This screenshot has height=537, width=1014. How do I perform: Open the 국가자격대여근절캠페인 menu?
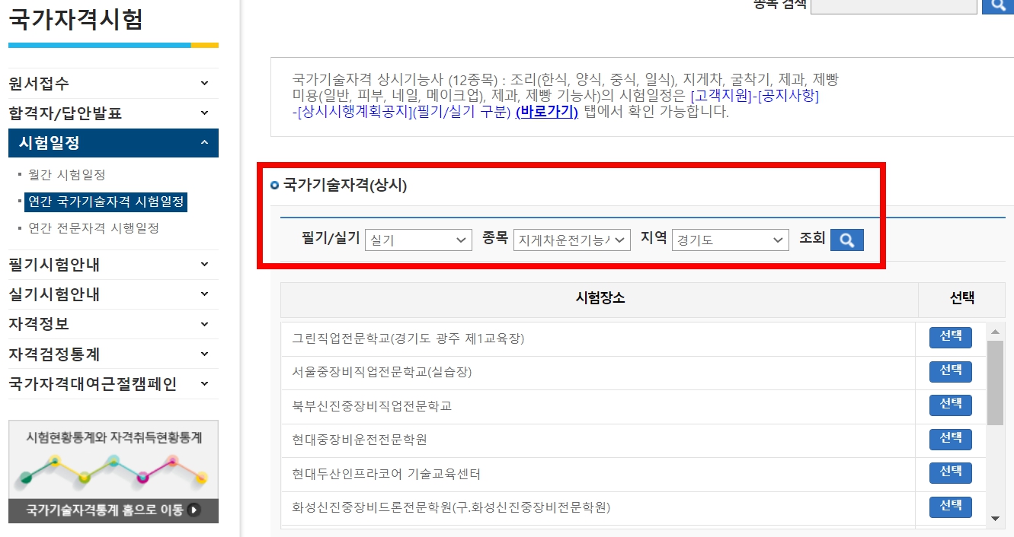pyautogui.click(x=114, y=384)
